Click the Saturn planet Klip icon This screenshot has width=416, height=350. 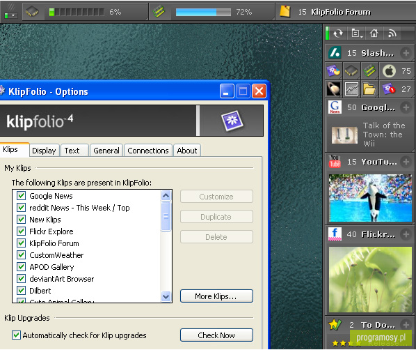pos(334,89)
